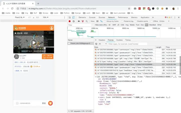Open the Python bookmarks folder
The width and height of the screenshot is (181, 113).
65,13
